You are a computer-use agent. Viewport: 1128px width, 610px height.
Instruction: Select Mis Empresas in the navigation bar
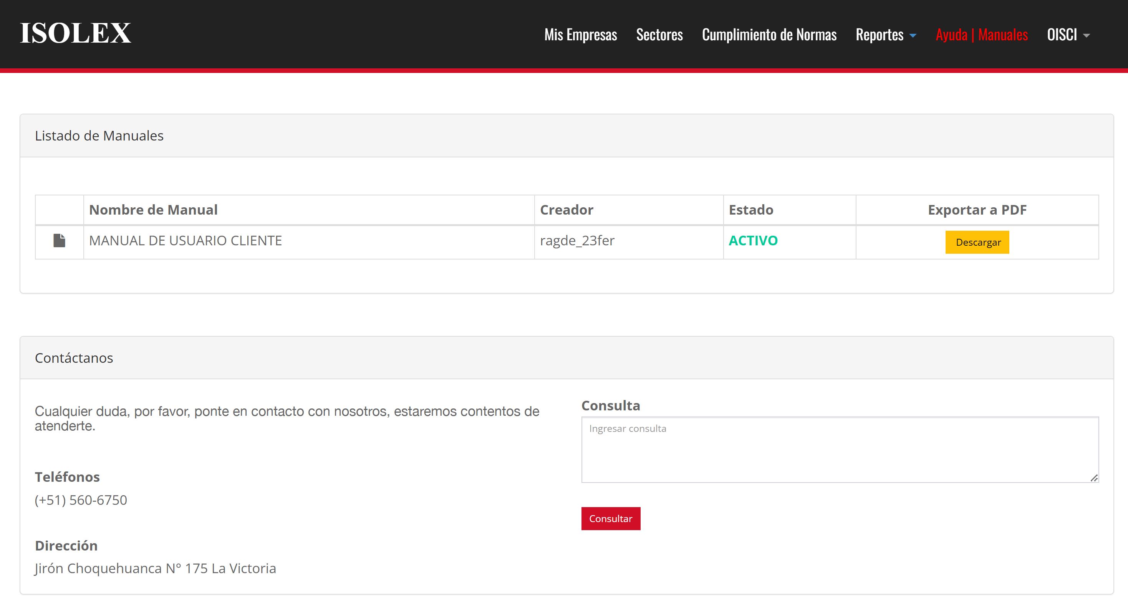coord(581,35)
